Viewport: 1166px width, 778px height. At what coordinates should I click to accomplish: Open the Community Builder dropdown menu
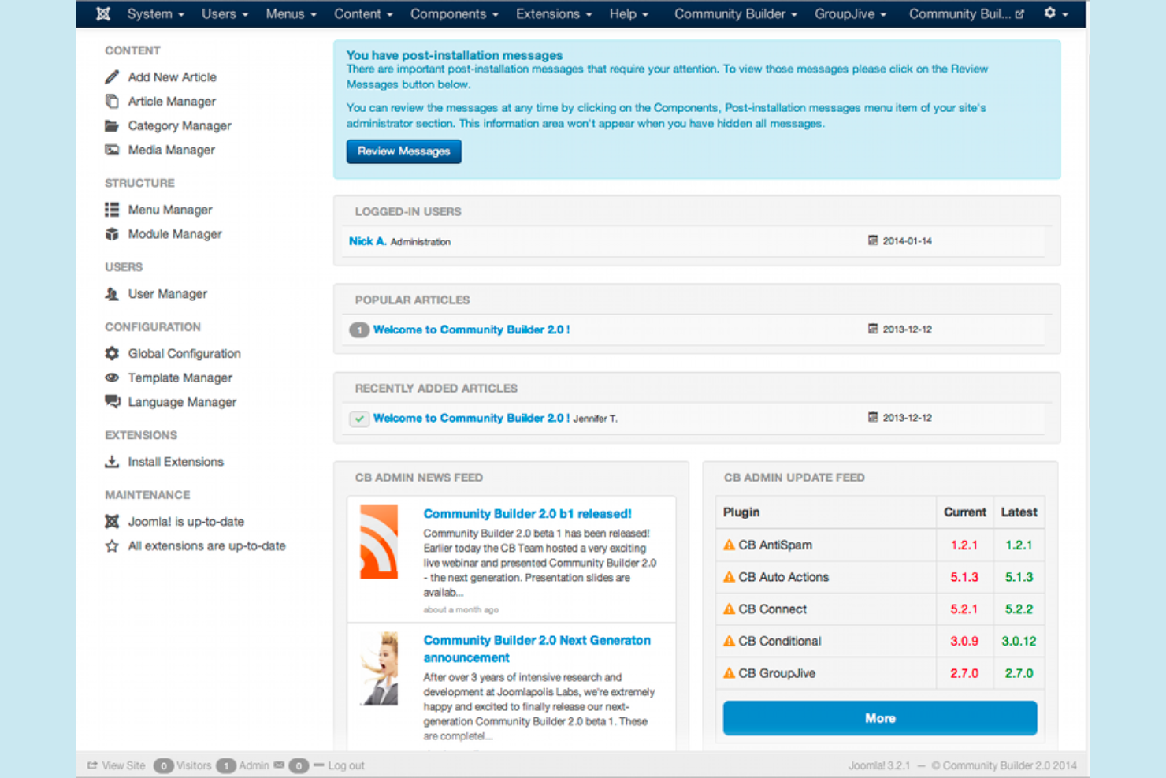(x=736, y=14)
